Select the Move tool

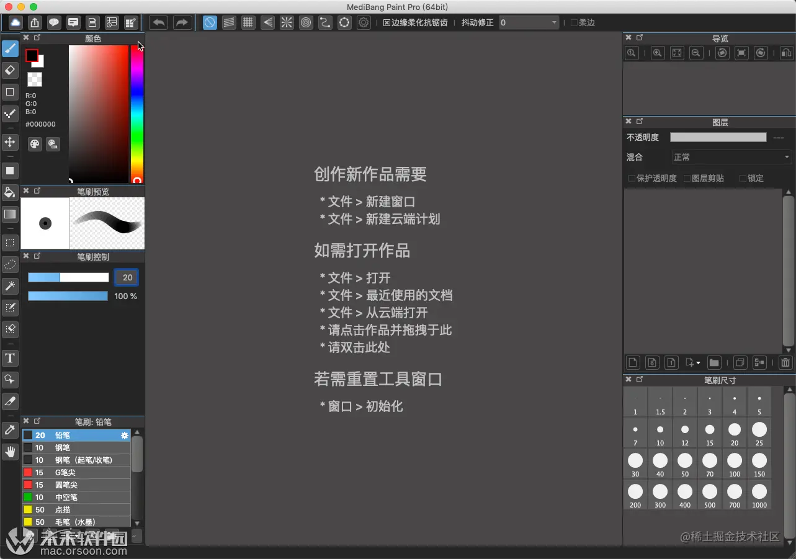pyautogui.click(x=10, y=142)
